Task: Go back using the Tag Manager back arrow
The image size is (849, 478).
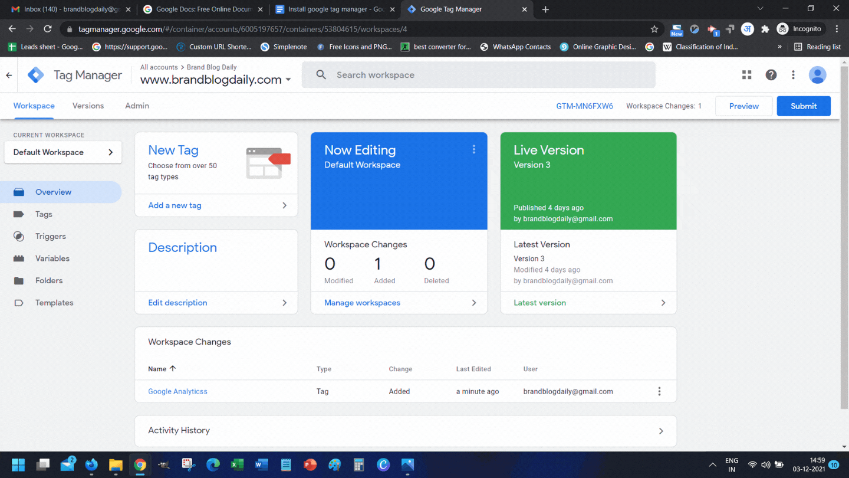Action: (x=9, y=75)
